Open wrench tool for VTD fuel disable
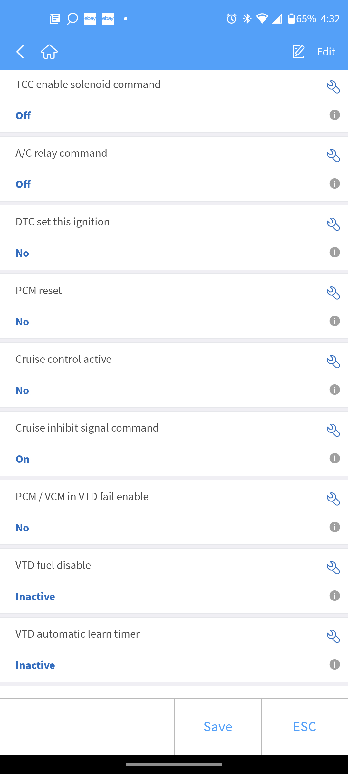Screen dimensions: 348x774 [x=333, y=568]
